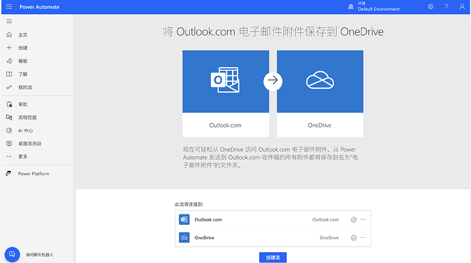471x263 pixels.
Task: Click the small OneDrive connection icon
Action: tap(184, 238)
